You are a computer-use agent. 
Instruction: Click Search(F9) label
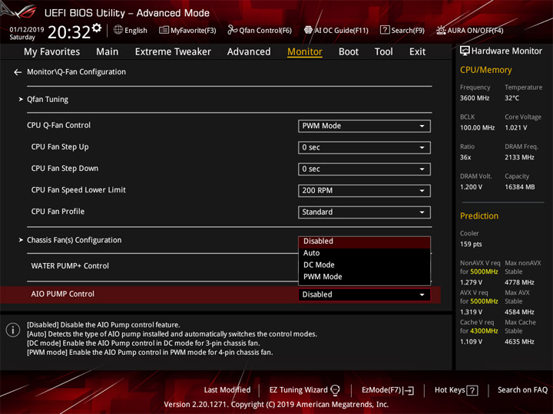click(408, 31)
